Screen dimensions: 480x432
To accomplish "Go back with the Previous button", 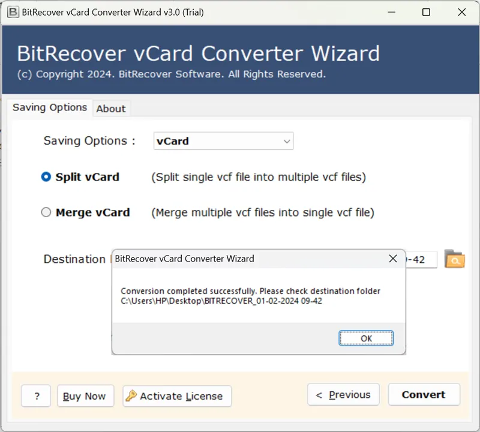I will point(343,395).
